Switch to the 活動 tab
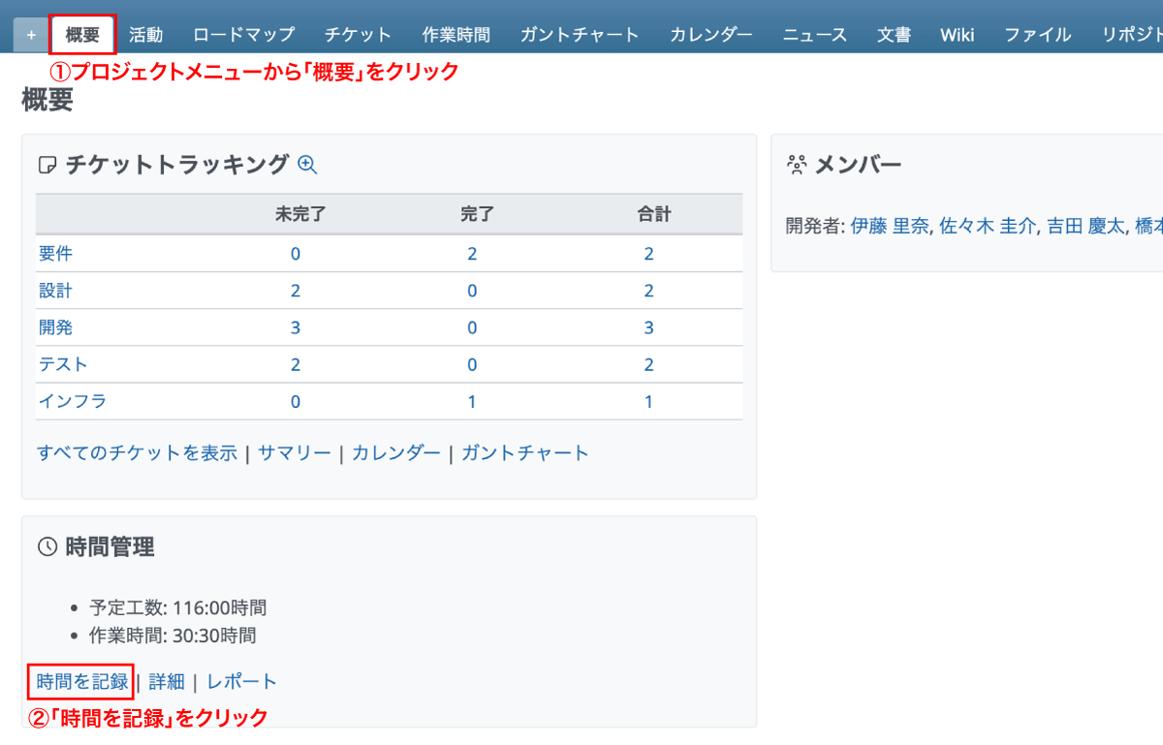The width and height of the screenshot is (1163, 745). [x=145, y=35]
